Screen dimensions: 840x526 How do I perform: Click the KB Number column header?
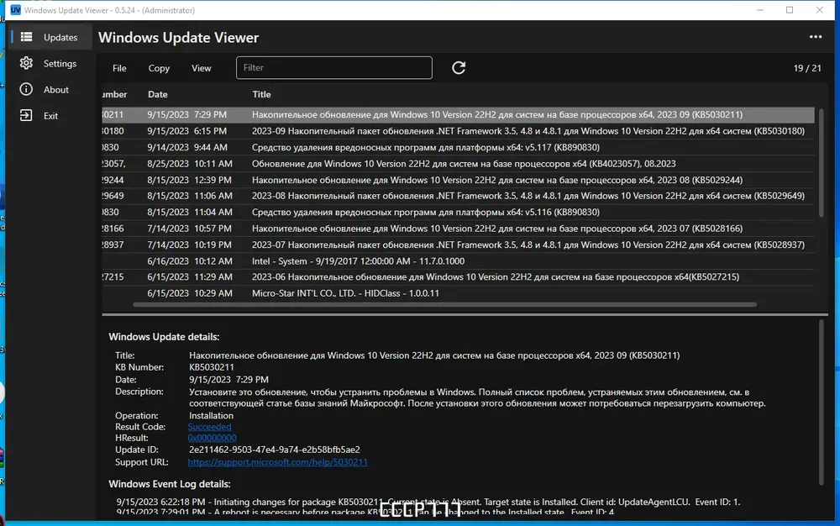point(114,94)
